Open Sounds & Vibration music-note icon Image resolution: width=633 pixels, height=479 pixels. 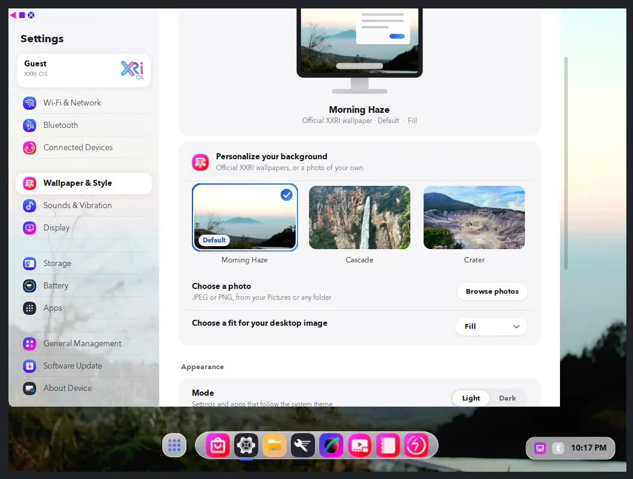[x=30, y=205]
